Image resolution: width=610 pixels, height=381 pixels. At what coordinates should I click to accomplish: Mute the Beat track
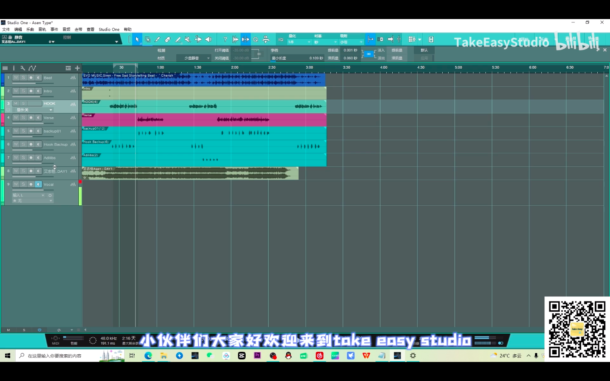click(16, 78)
